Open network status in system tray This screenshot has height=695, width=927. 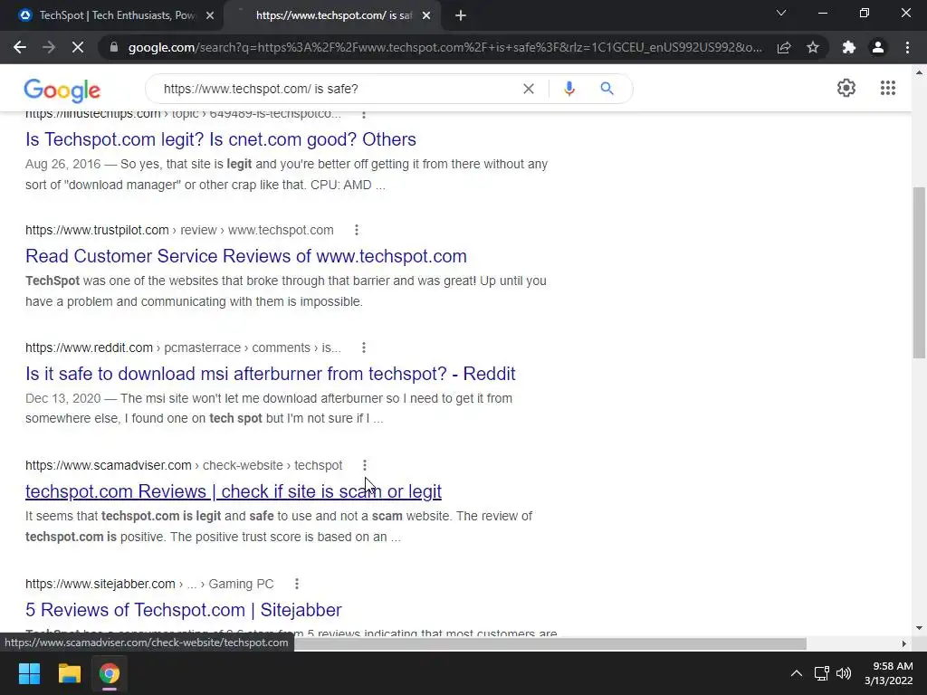(821, 673)
